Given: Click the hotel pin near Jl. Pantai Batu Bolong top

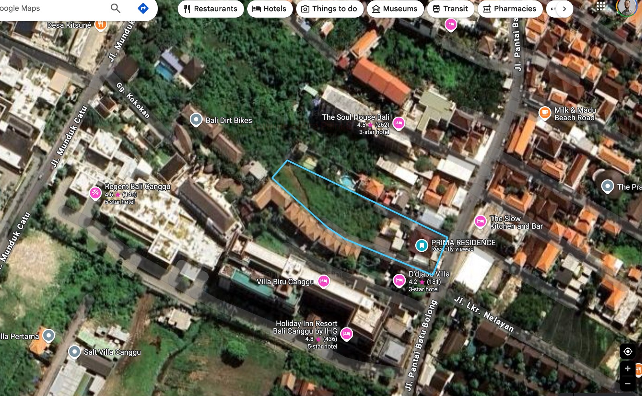Looking at the screenshot, I should coord(451,25).
